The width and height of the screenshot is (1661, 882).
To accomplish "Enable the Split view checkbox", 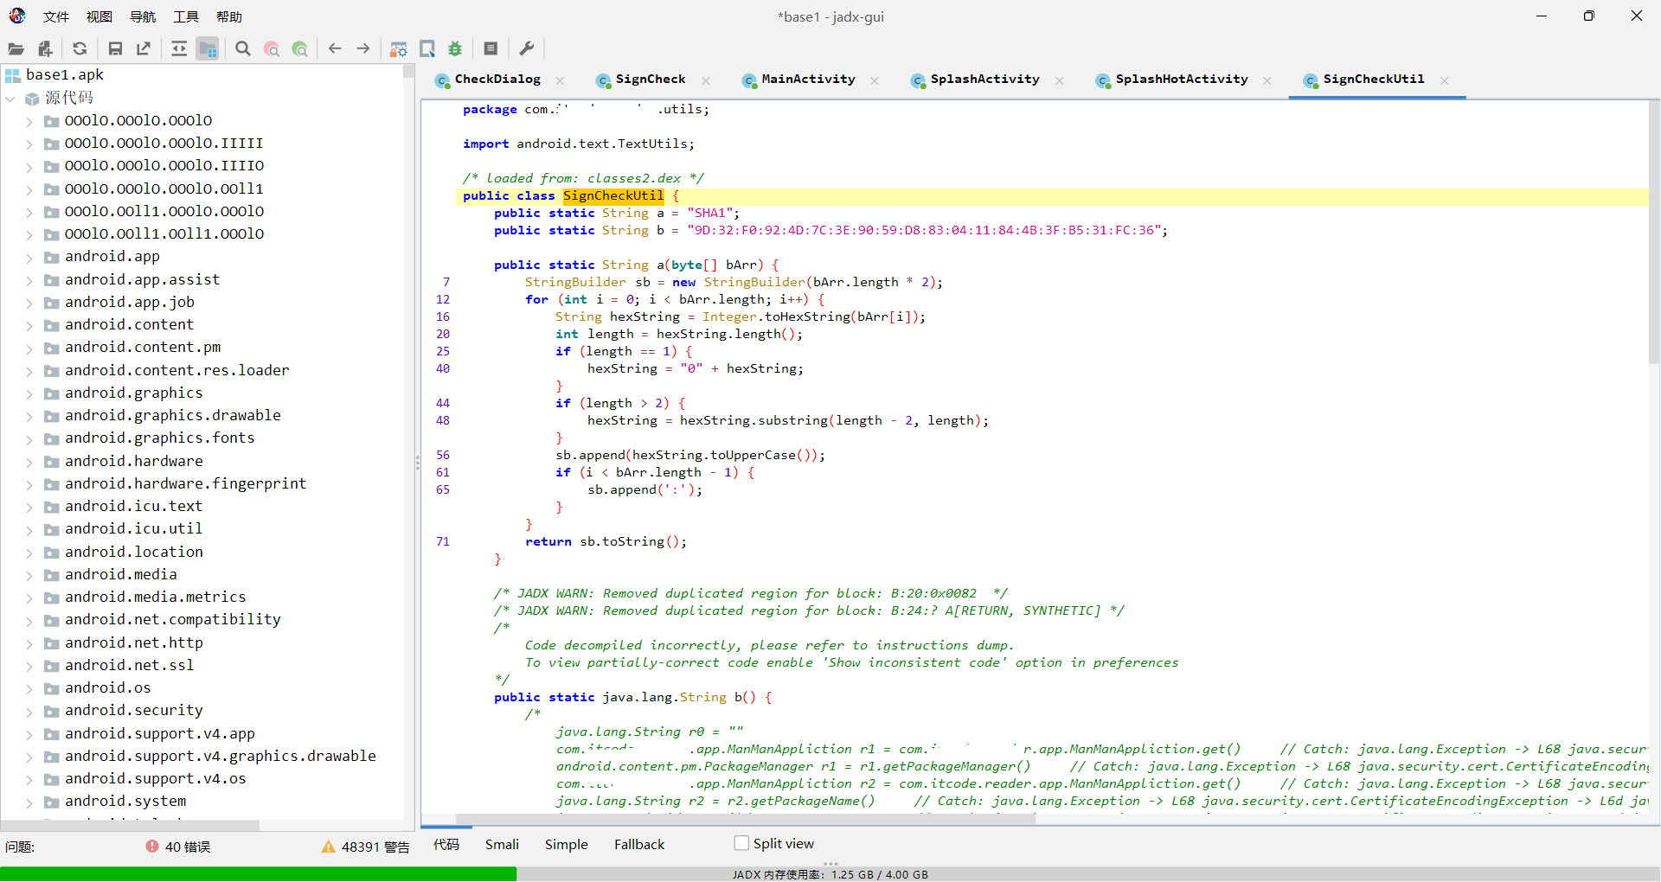I will click(x=741, y=843).
